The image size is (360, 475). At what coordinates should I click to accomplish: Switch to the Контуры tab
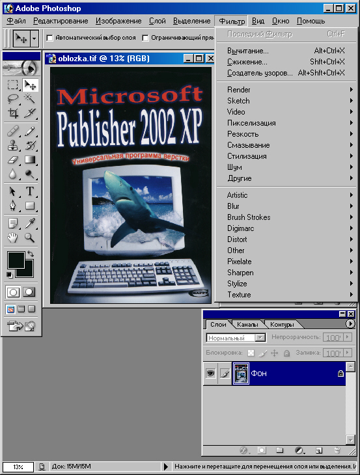point(282,325)
